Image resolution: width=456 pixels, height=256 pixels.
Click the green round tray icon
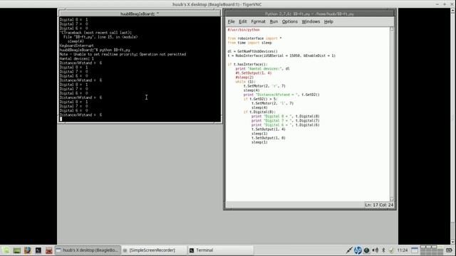[x=367, y=250]
